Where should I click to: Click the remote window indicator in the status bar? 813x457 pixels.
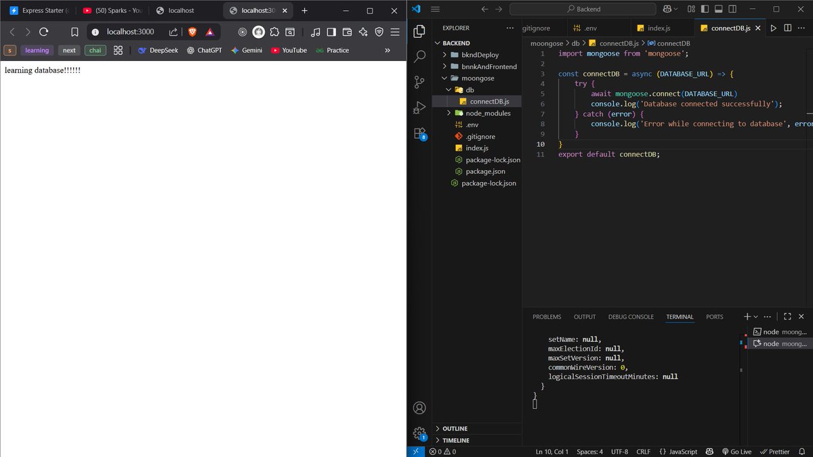point(415,452)
